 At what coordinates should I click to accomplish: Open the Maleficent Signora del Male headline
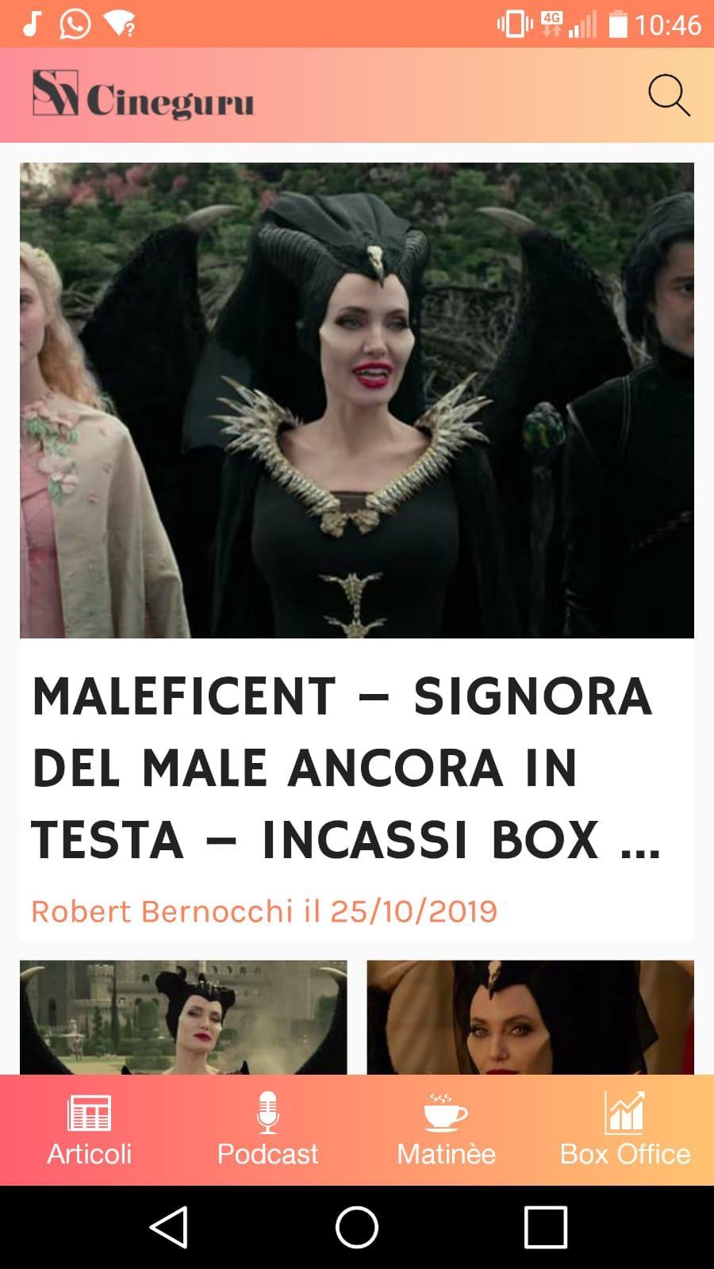pos(346,768)
